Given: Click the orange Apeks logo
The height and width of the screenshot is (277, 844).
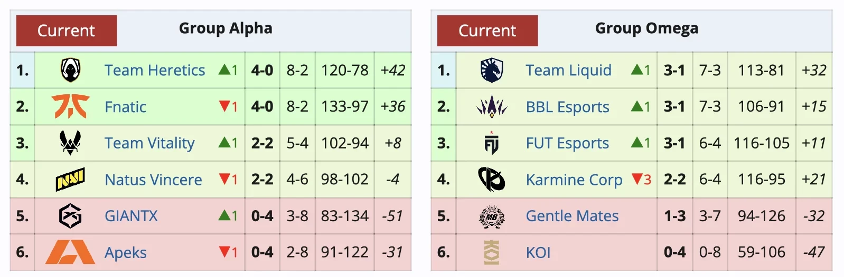Looking at the screenshot, I should click(70, 252).
